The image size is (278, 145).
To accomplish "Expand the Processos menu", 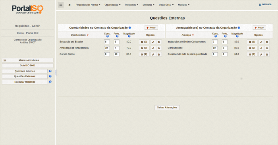I will (x=131, y=5).
